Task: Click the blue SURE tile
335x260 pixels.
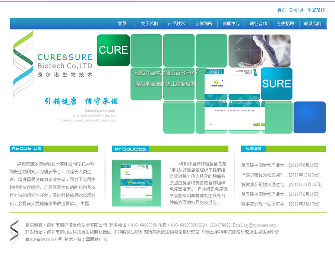Action: [276, 83]
